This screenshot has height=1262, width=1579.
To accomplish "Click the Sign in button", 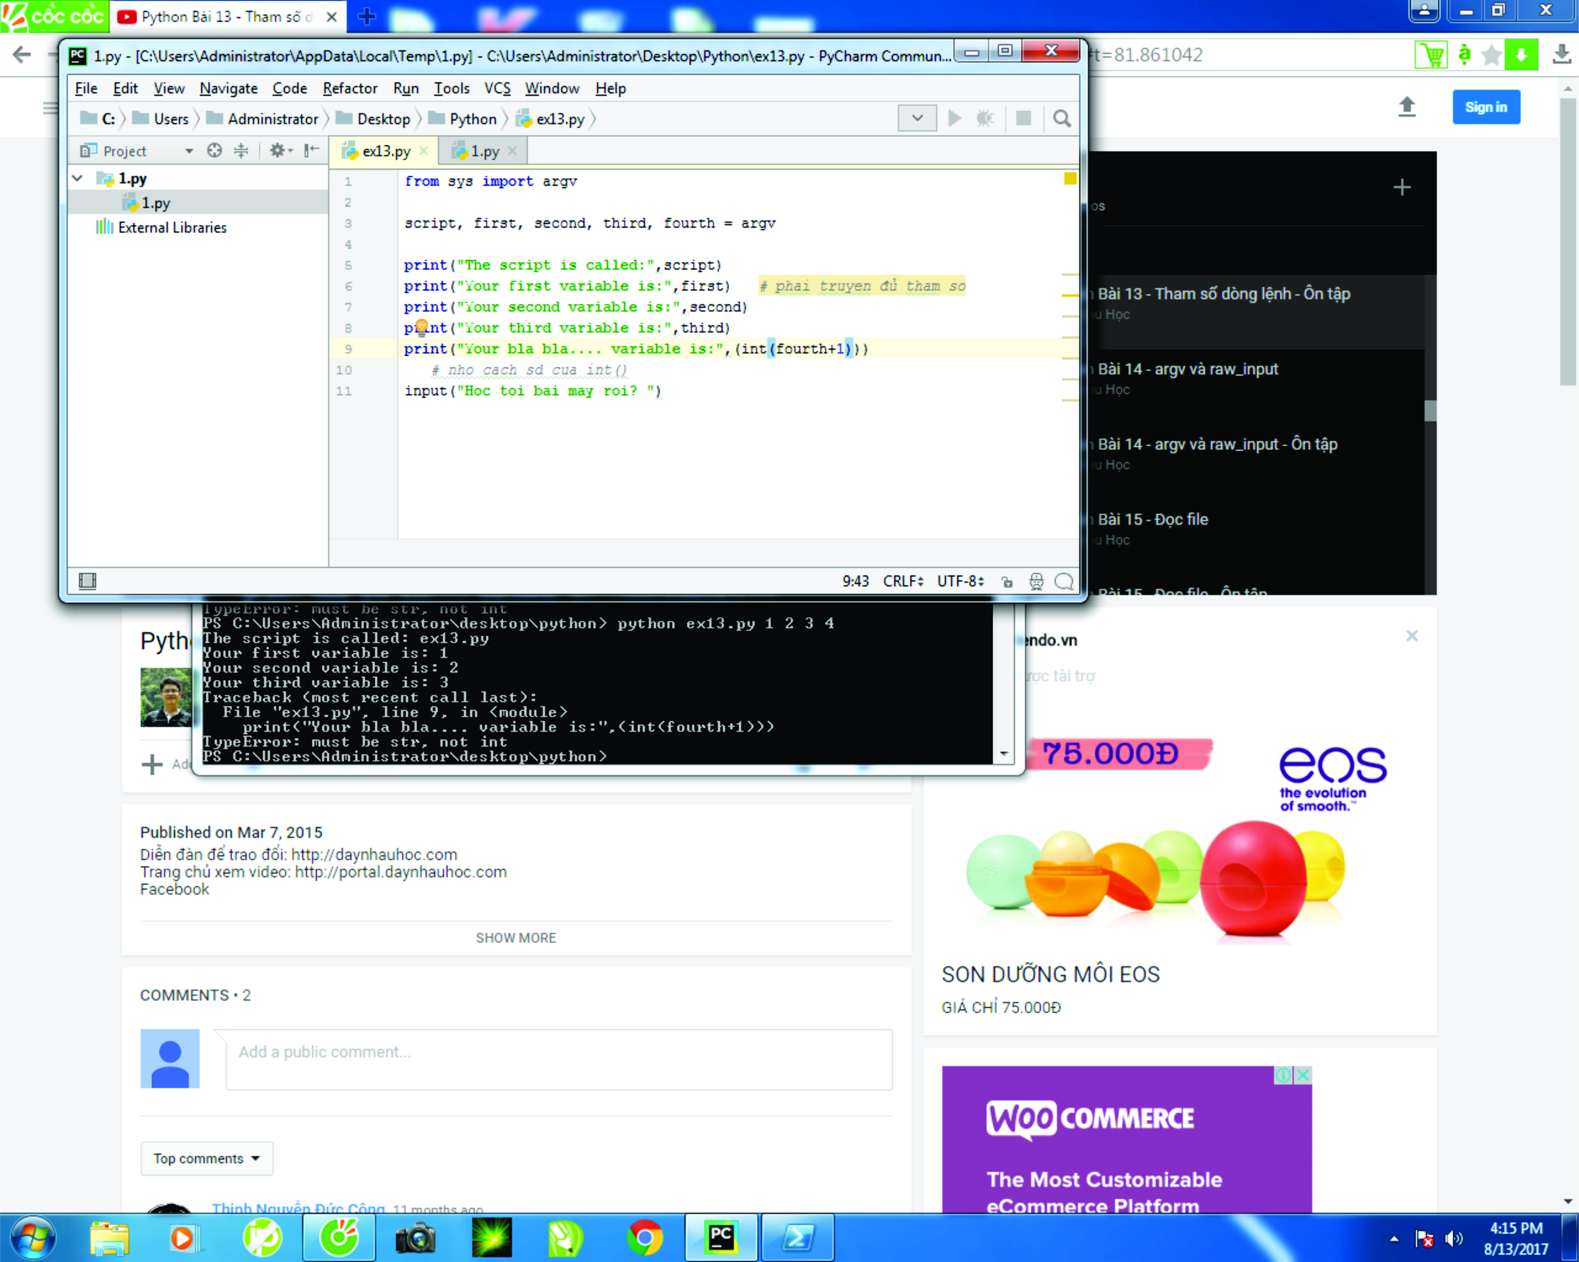I will click(x=1485, y=107).
